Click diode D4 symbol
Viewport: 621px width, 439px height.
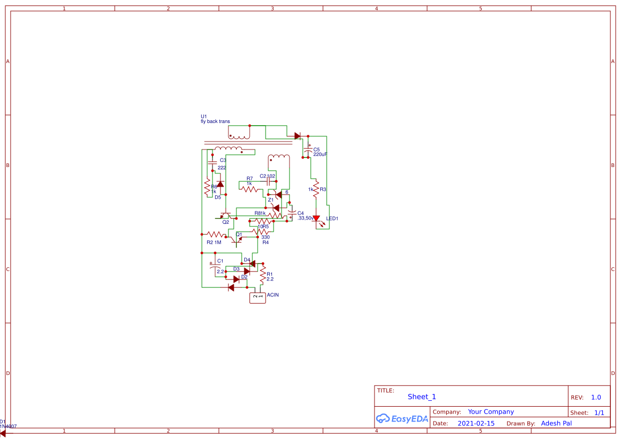252,263
